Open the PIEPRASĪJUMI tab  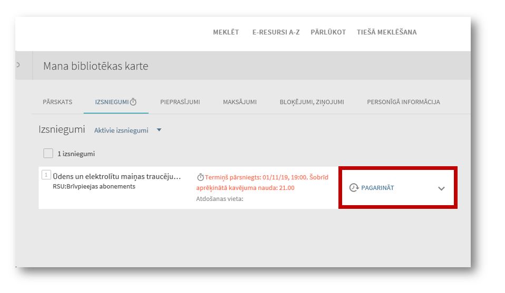click(x=180, y=102)
